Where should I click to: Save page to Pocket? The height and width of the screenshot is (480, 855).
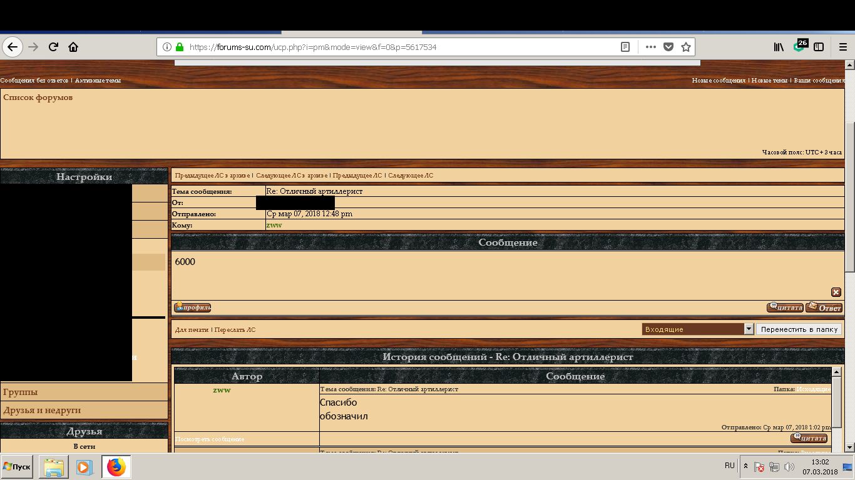pos(668,47)
